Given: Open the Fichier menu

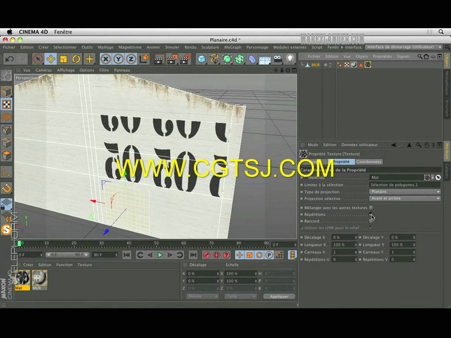Looking at the screenshot, I should pyautogui.click(x=9, y=47).
